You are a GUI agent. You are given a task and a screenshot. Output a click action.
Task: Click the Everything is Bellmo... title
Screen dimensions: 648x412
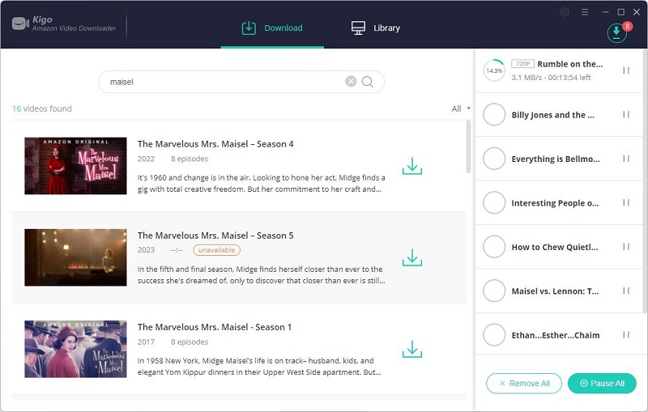tap(556, 159)
